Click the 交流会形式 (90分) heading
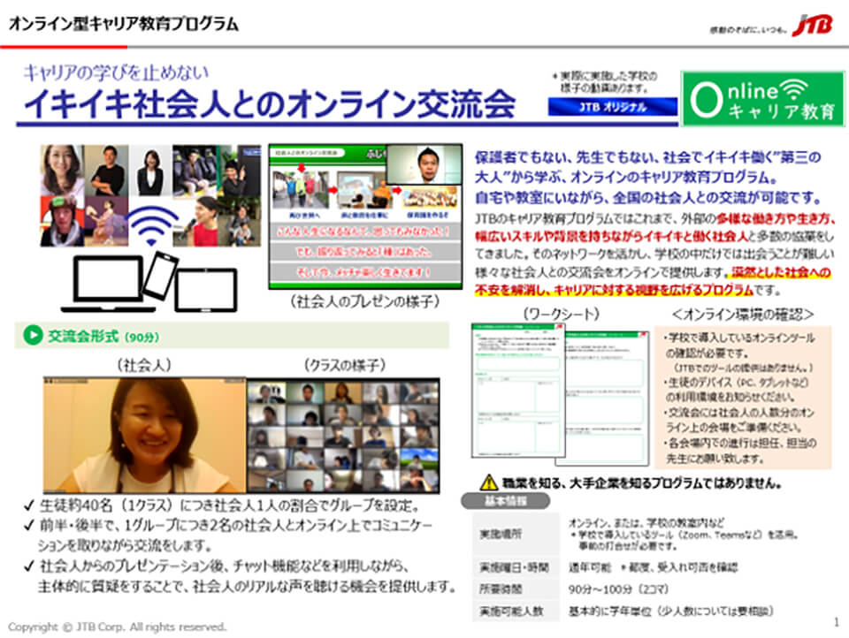The width and height of the screenshot is (849, 638). pos(103,336)
